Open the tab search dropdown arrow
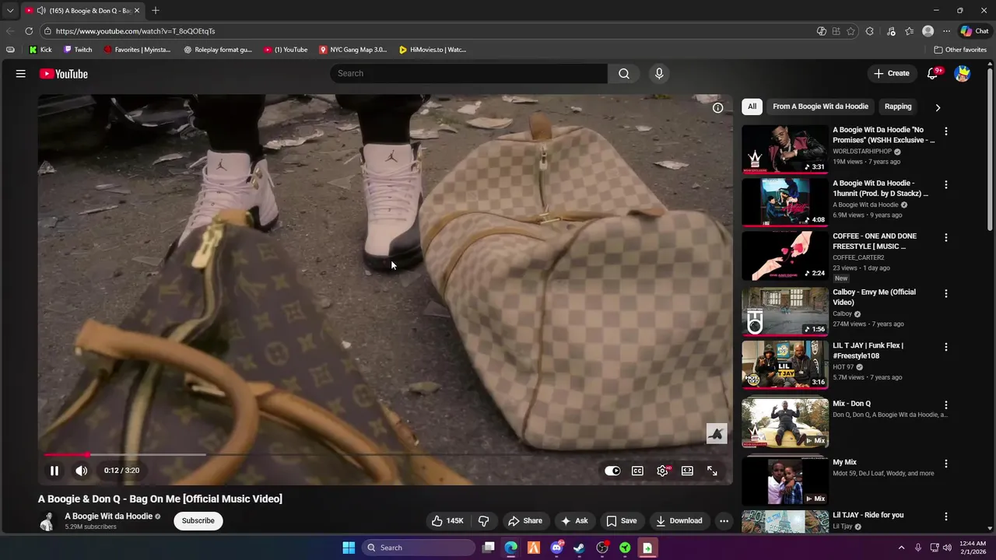Screen dimensions: 996x560 click(x=10, y=11)
